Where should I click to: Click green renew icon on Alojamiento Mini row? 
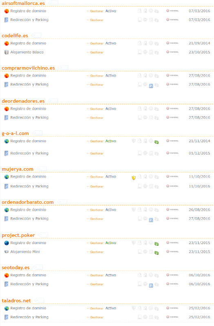click(x=156, y=253)
